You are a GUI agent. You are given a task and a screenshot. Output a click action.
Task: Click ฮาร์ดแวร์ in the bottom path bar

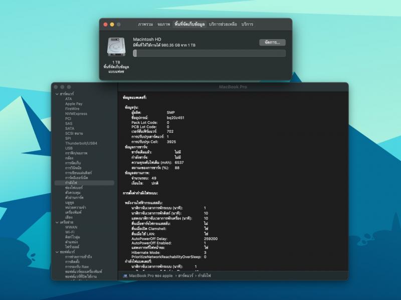[x=185, y=276]
